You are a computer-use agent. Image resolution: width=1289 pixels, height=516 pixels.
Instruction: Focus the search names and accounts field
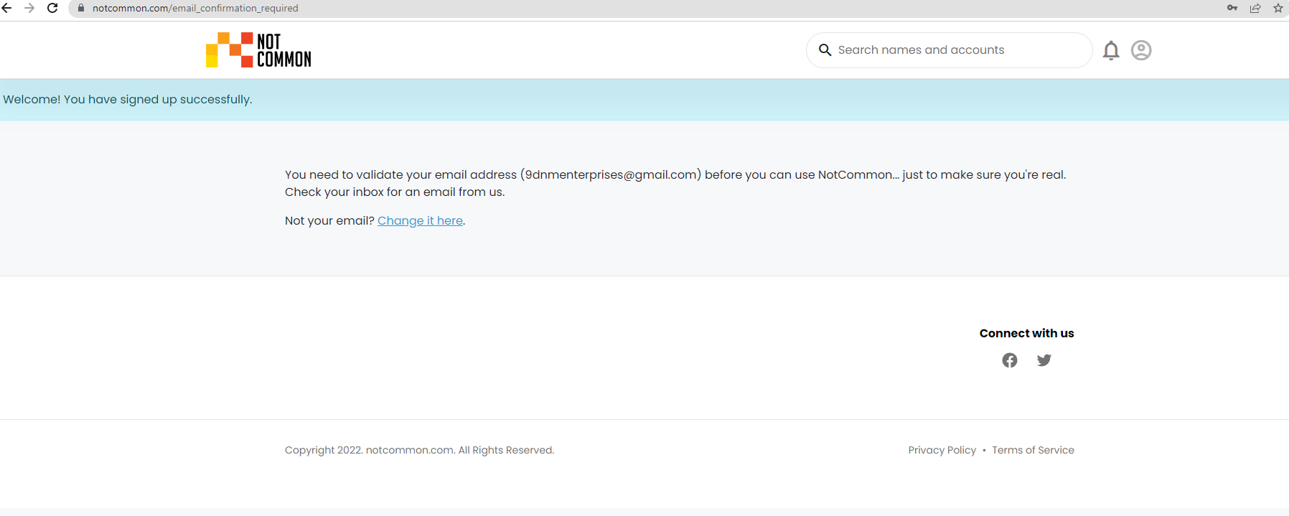point(949,50)
